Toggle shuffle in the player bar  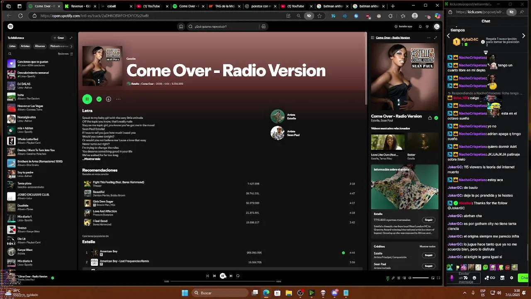tap(207, 276)
